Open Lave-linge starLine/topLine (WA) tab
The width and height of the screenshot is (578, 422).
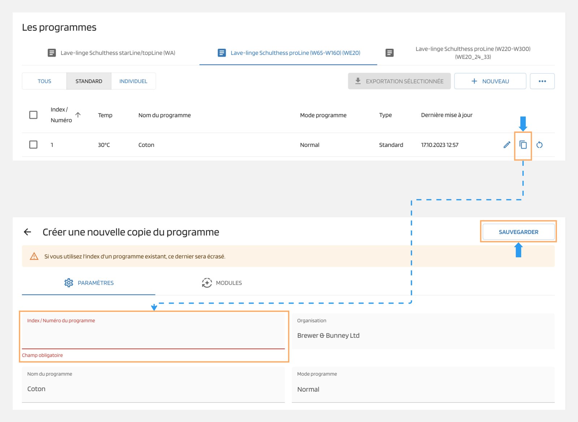point(111,53)
